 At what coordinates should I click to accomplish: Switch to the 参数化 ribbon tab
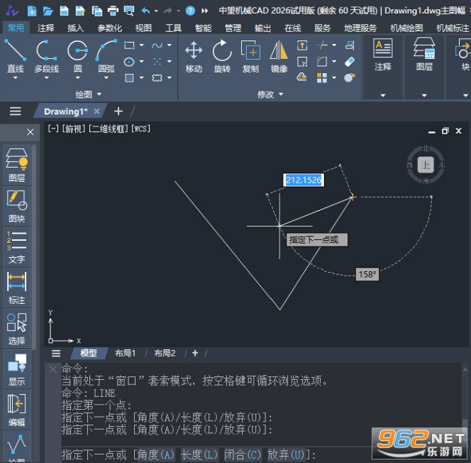[x=109, y=28]
